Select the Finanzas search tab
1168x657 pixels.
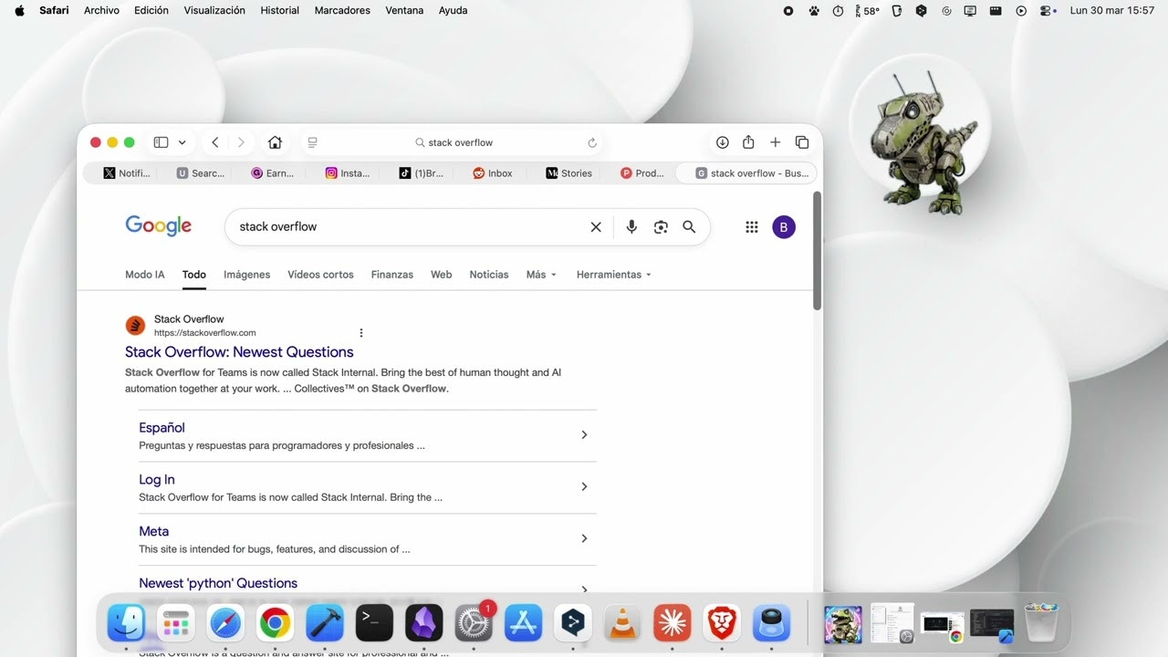tap(392, 275)
